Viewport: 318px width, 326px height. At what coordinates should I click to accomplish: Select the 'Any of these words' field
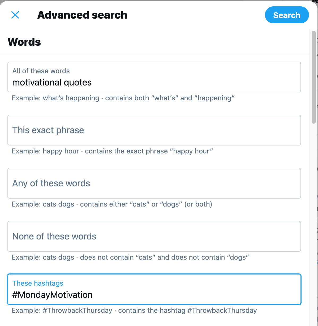point(154,183)
